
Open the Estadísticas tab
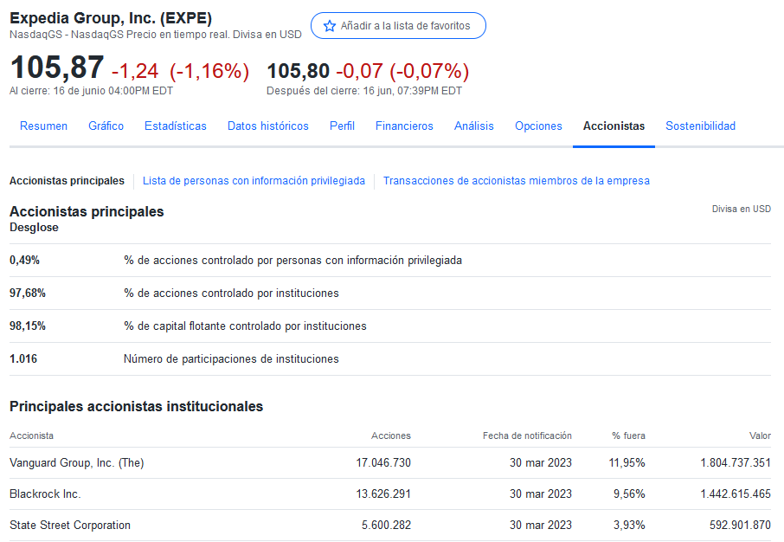click(176, 126)
